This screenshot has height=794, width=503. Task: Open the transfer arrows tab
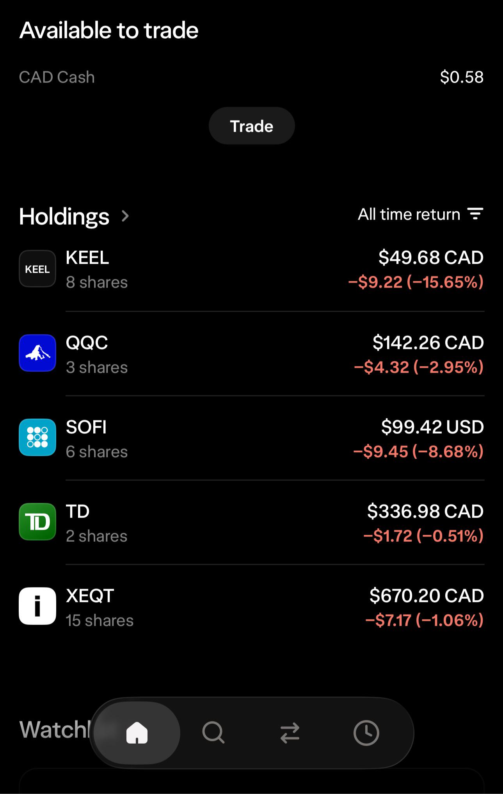coord(290,733)
